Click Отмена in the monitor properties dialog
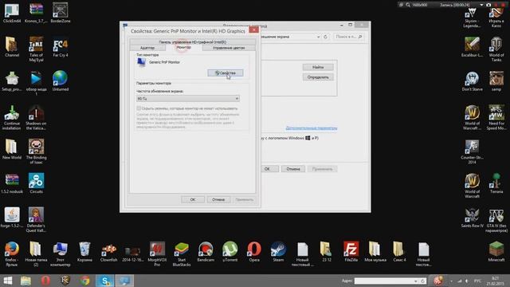This screenshot has height=287, width=510. click(218, 199)
